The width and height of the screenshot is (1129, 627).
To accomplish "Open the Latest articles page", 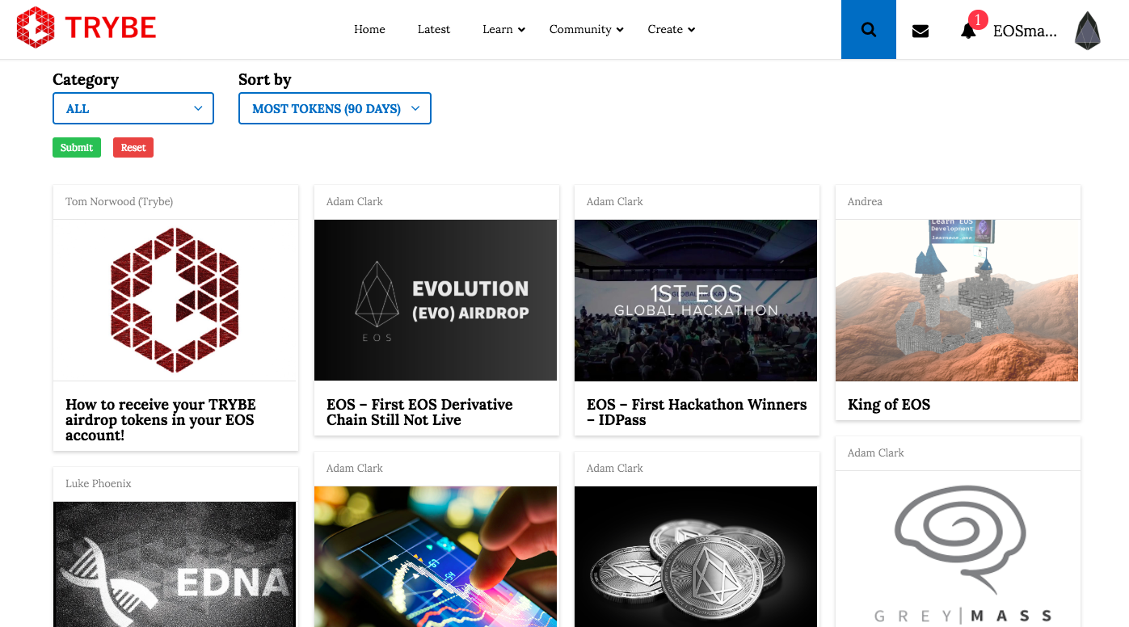I will [x=434, y=29].
